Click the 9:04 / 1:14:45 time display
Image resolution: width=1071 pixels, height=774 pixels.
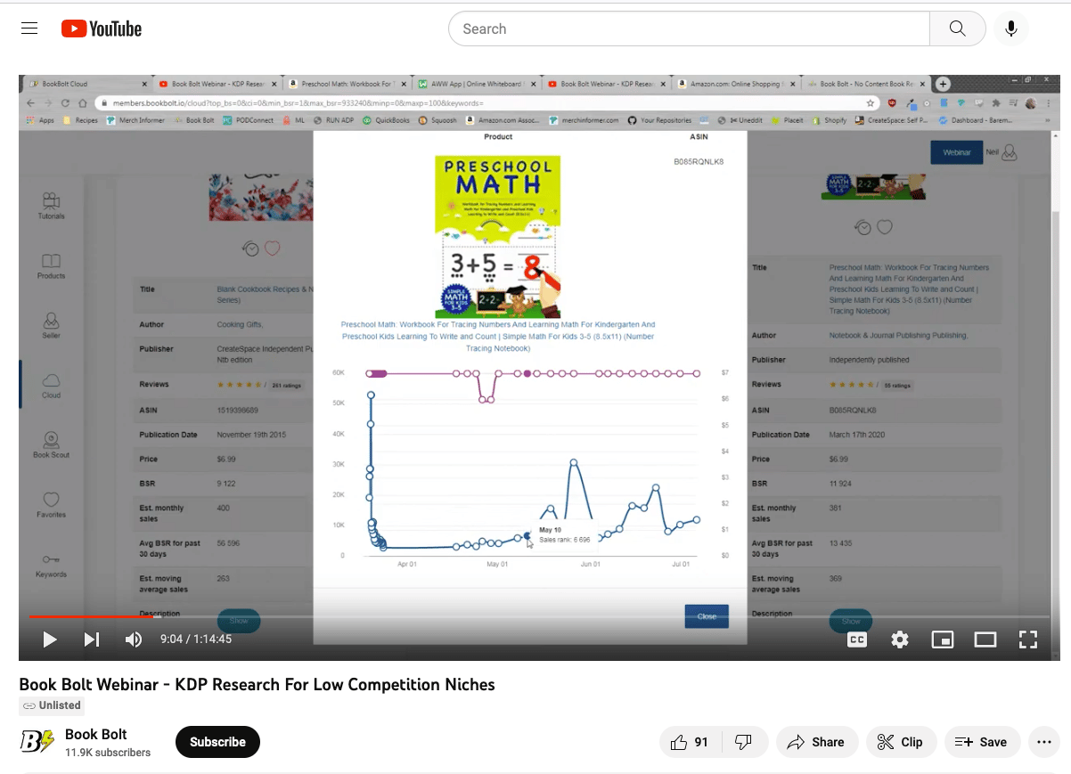pyautogui.click(x=196, y=640)
